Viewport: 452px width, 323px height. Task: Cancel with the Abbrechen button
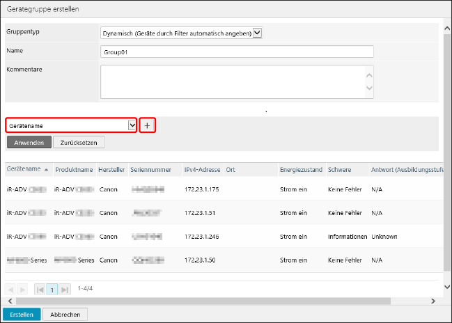click(x=65, y=315)
